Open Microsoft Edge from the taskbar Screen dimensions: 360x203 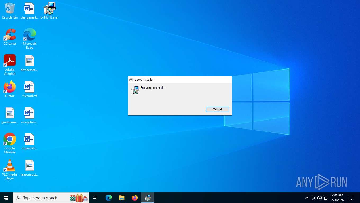(x=109, y=198)
